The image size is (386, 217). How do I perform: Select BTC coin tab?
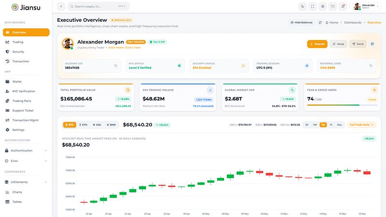pyautogui.click(x=69, y=125)
